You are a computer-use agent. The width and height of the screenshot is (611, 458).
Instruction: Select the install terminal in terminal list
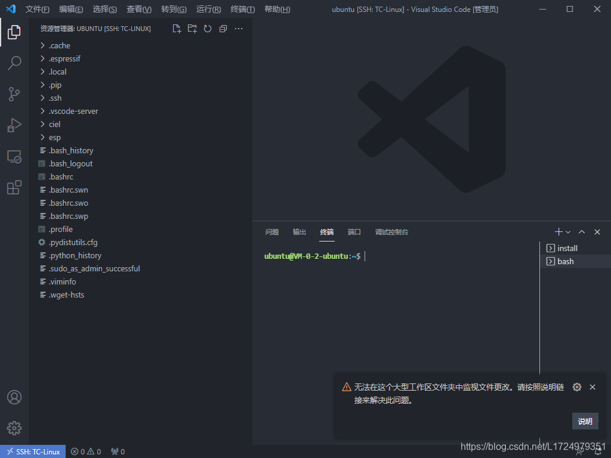coord(576,248)
